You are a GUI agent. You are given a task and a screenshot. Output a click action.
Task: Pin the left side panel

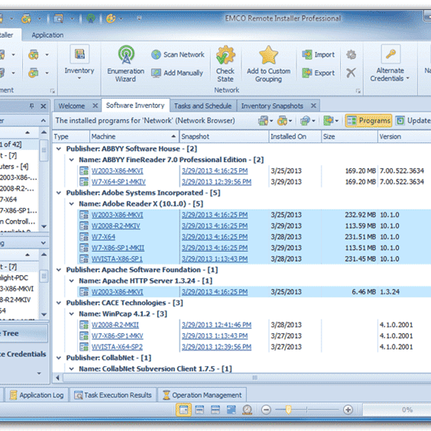coord(32,106)
